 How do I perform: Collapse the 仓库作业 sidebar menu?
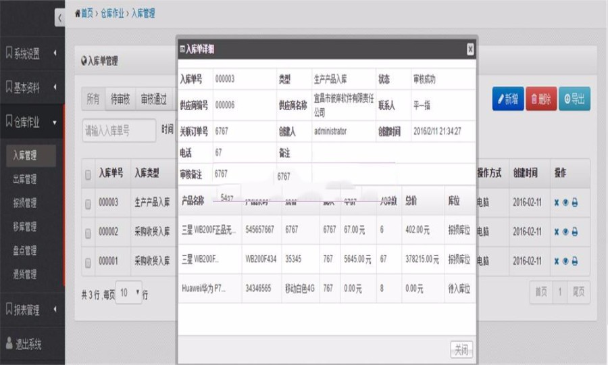32,122
